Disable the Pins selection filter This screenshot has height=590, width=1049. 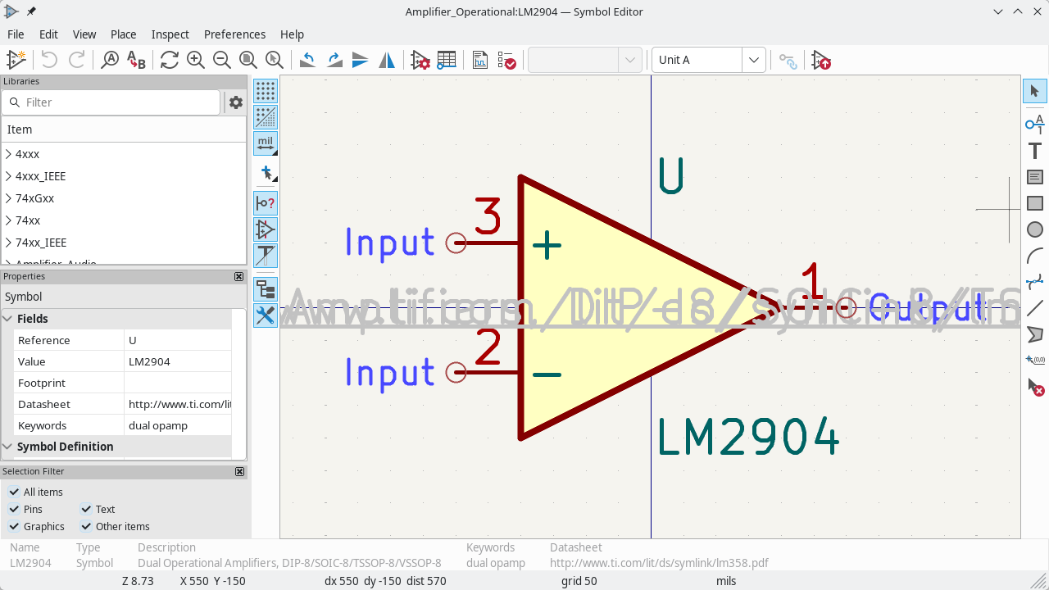(13, 509)
